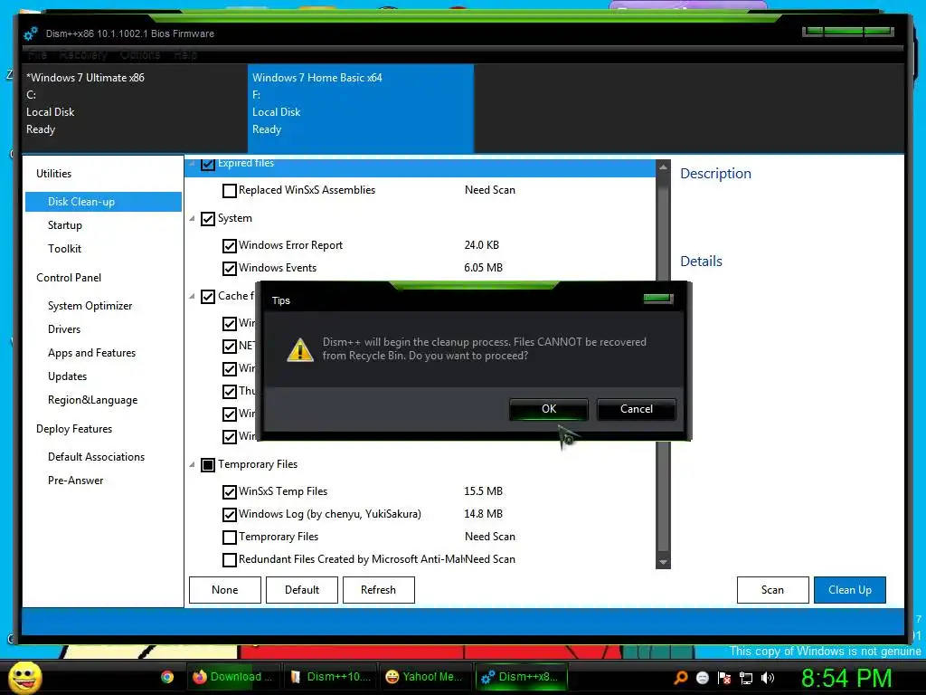Switch to Firefox Download taskbar item

click(233, 677)
